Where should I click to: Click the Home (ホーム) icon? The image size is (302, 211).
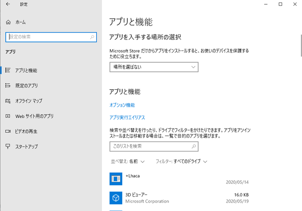(8, 22)
